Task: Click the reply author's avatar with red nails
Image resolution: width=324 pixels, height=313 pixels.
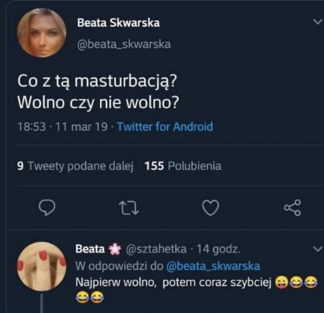Action: coord(42,266)
